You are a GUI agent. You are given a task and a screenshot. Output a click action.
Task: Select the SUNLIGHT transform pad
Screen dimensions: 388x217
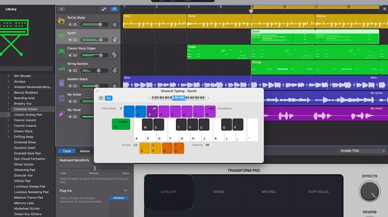[169, 192]
